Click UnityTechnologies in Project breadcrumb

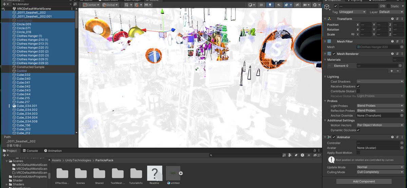click(x=78, y=161)
